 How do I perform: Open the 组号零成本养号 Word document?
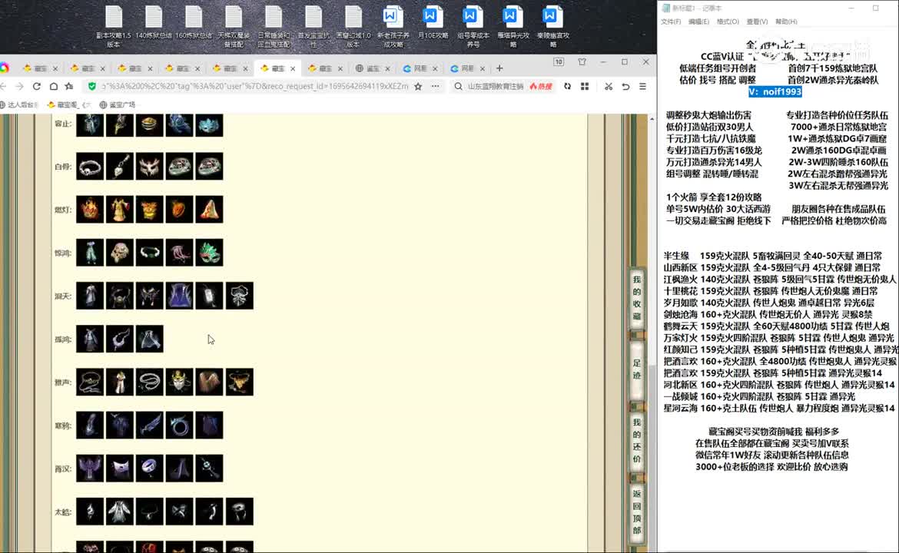(473, 26)
